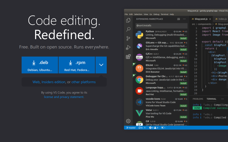Image resolution: width=228 pixels, height=142 pixels.
Task: Install the Vetur extension
Action: [183, 117]
